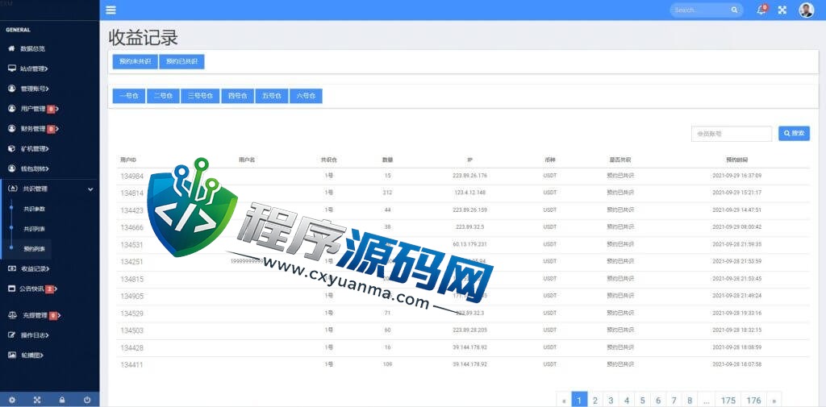Filter by 五号仓 button
The height and width of the screenshot is (407, 826).
(x=272, y=96)
